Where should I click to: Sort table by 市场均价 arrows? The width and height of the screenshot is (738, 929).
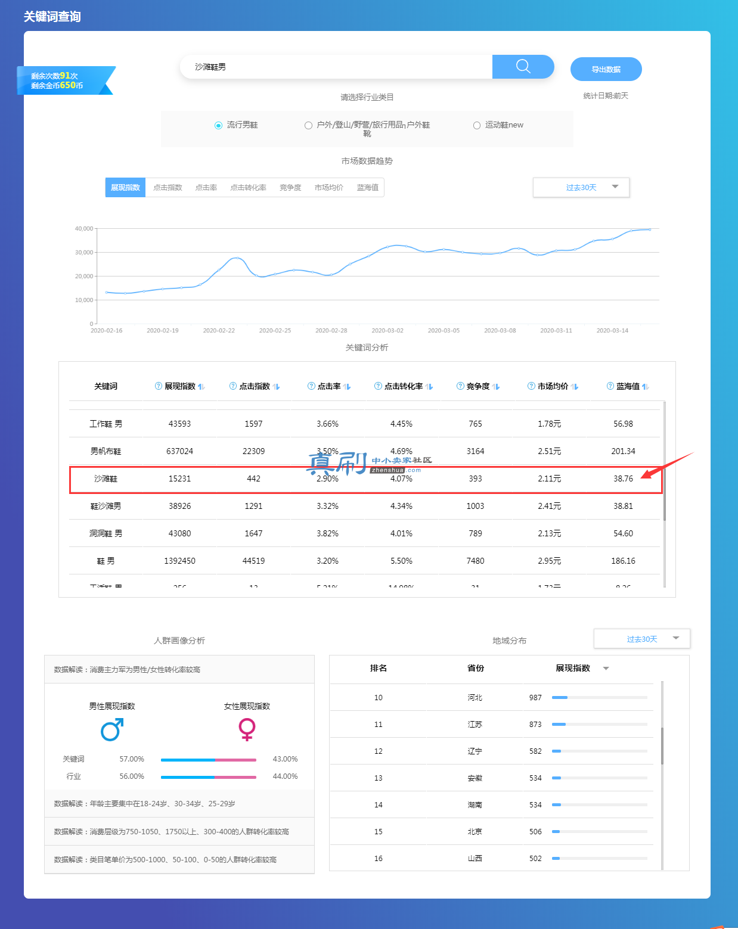(575, 387)
